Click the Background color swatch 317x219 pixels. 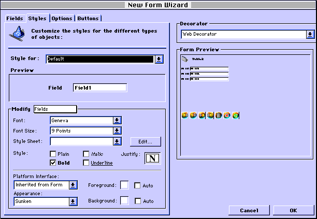click(124, 201)
